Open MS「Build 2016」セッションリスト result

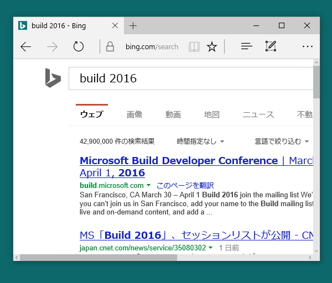196,235
